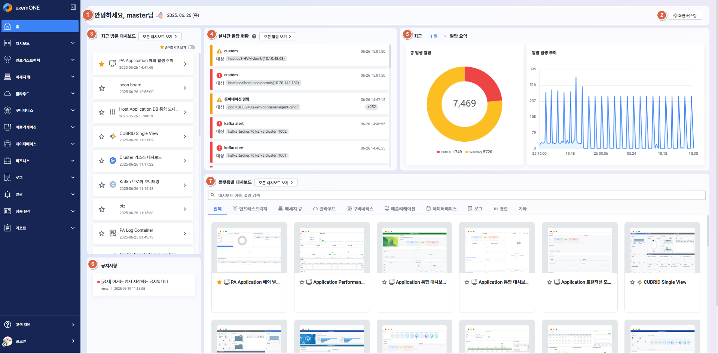
Task: Click the dashboard name search field
Action: point(456,196)
